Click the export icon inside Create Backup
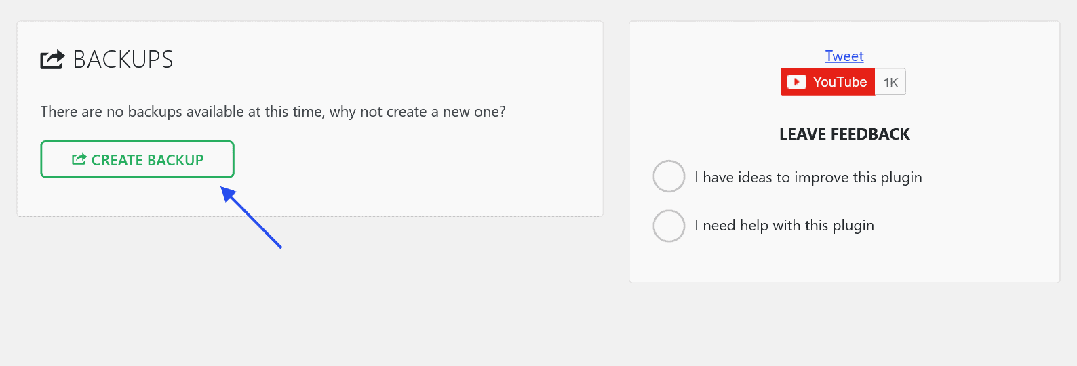1077x366 pixels. [x=79, y=159]
